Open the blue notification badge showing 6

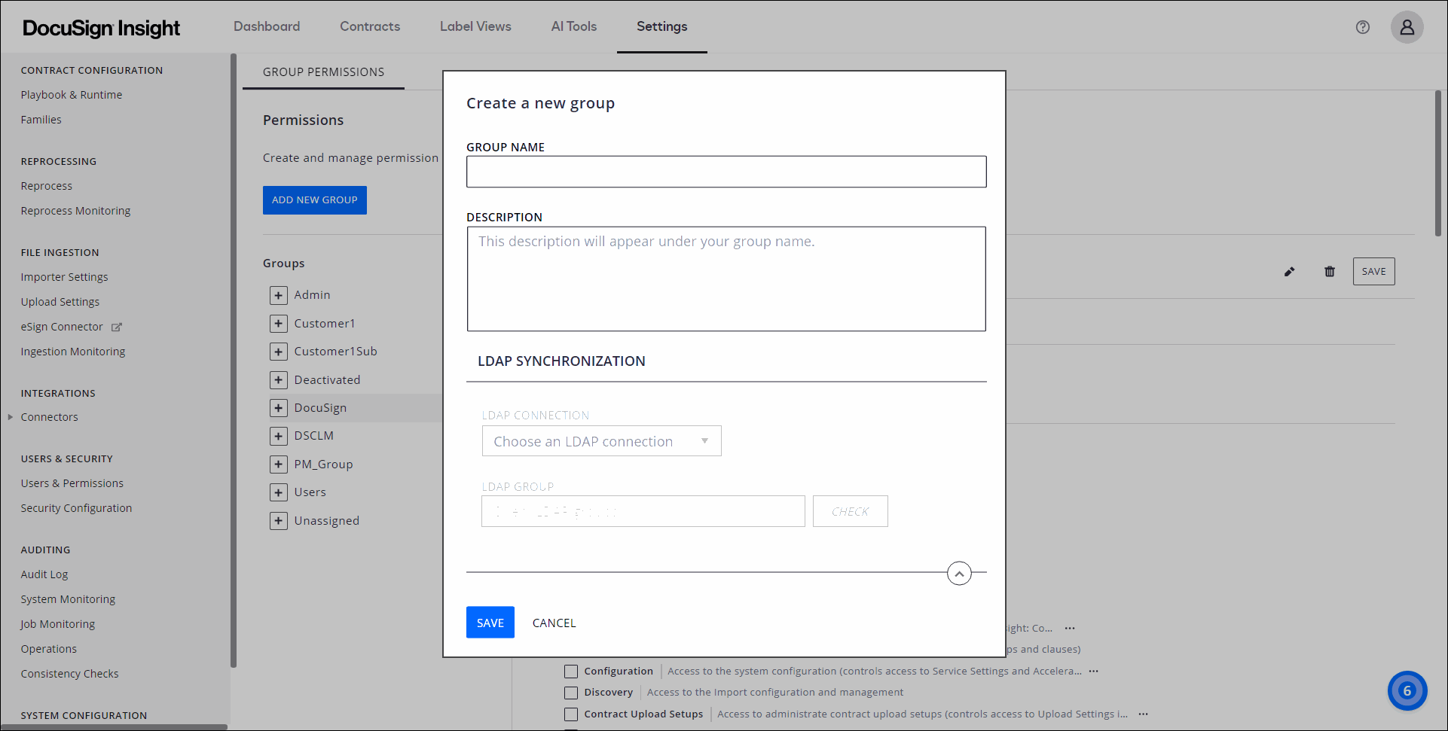point(1407,691)
